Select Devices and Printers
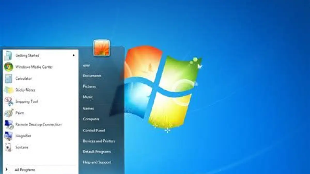The height and width of the screenshot is (174, 310). click(x=99, y=141)
